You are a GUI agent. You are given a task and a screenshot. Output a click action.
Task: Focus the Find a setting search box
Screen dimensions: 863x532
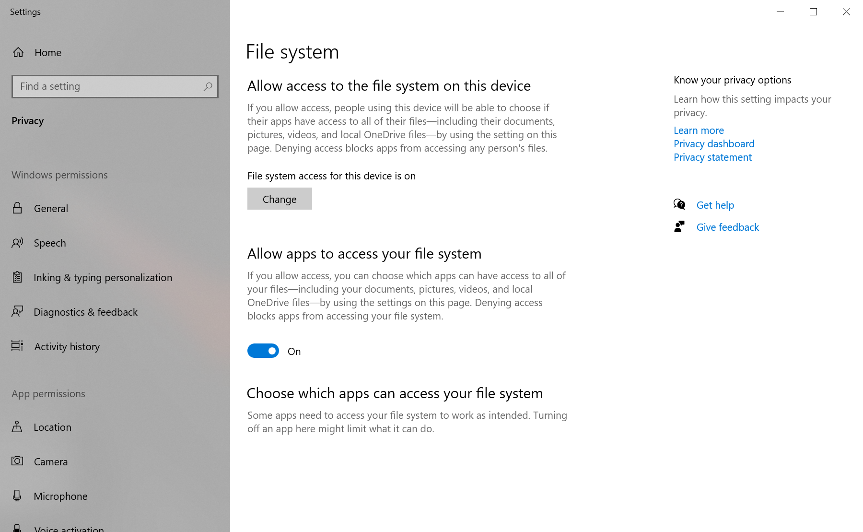[x=115, y=86]
